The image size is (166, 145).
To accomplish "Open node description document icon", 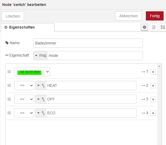I will coord(154,27).
